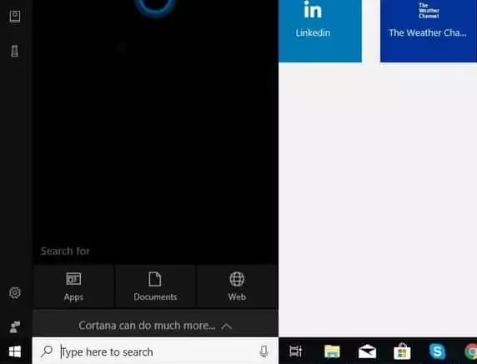The image size is (477, 364).
Task: Activate the microphone voice search icon
Action: [x=264, y=352]
